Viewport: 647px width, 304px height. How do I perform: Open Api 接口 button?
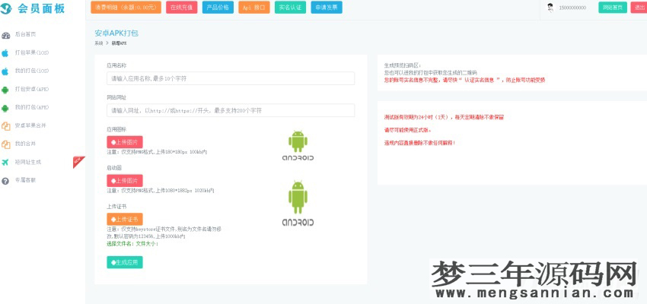tap(253, 8)
